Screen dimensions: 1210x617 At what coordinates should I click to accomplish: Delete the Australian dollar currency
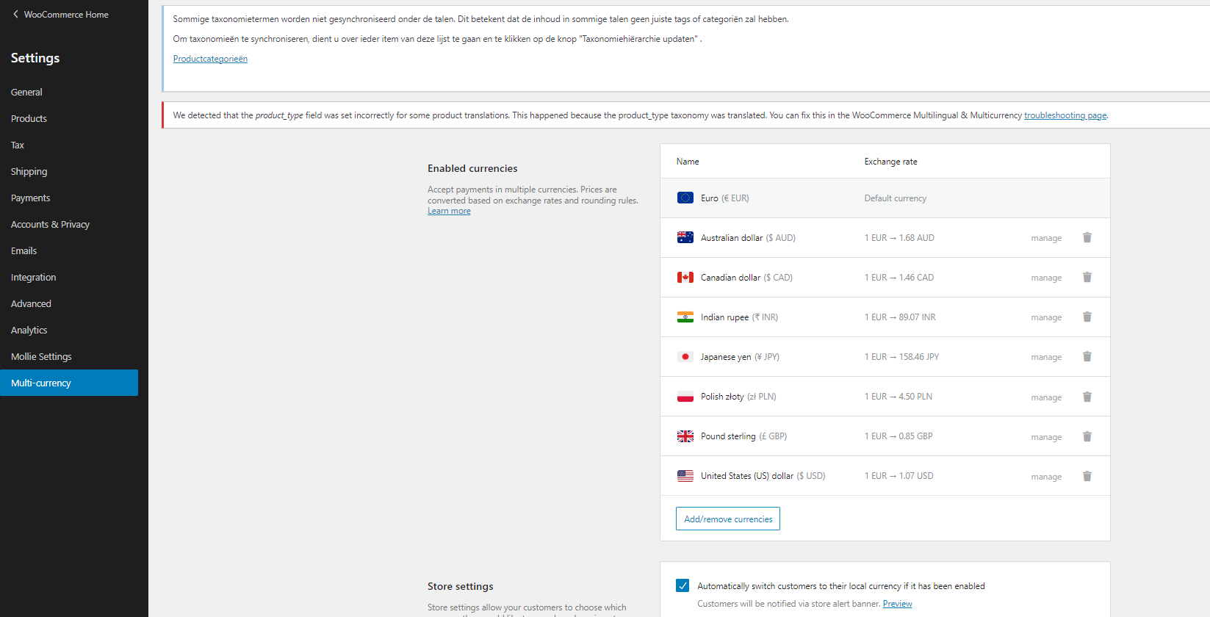pos(1087,237)
